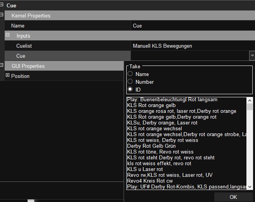The width and height of the screenshot is (255, 202).
Task: Collapse the Kernel Properties group
Action: 2,15
